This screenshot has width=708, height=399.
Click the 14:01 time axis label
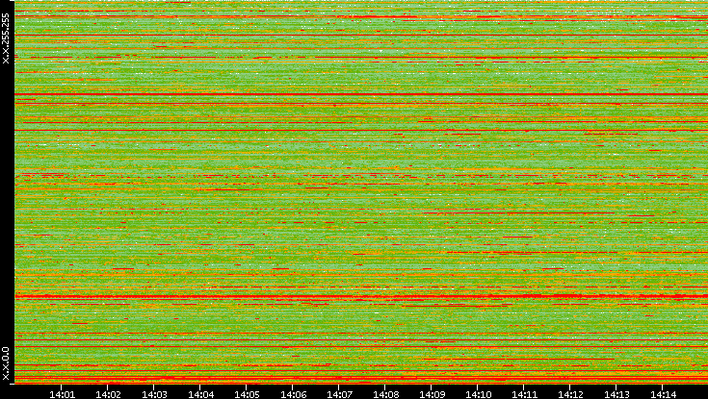click(62, 394)
